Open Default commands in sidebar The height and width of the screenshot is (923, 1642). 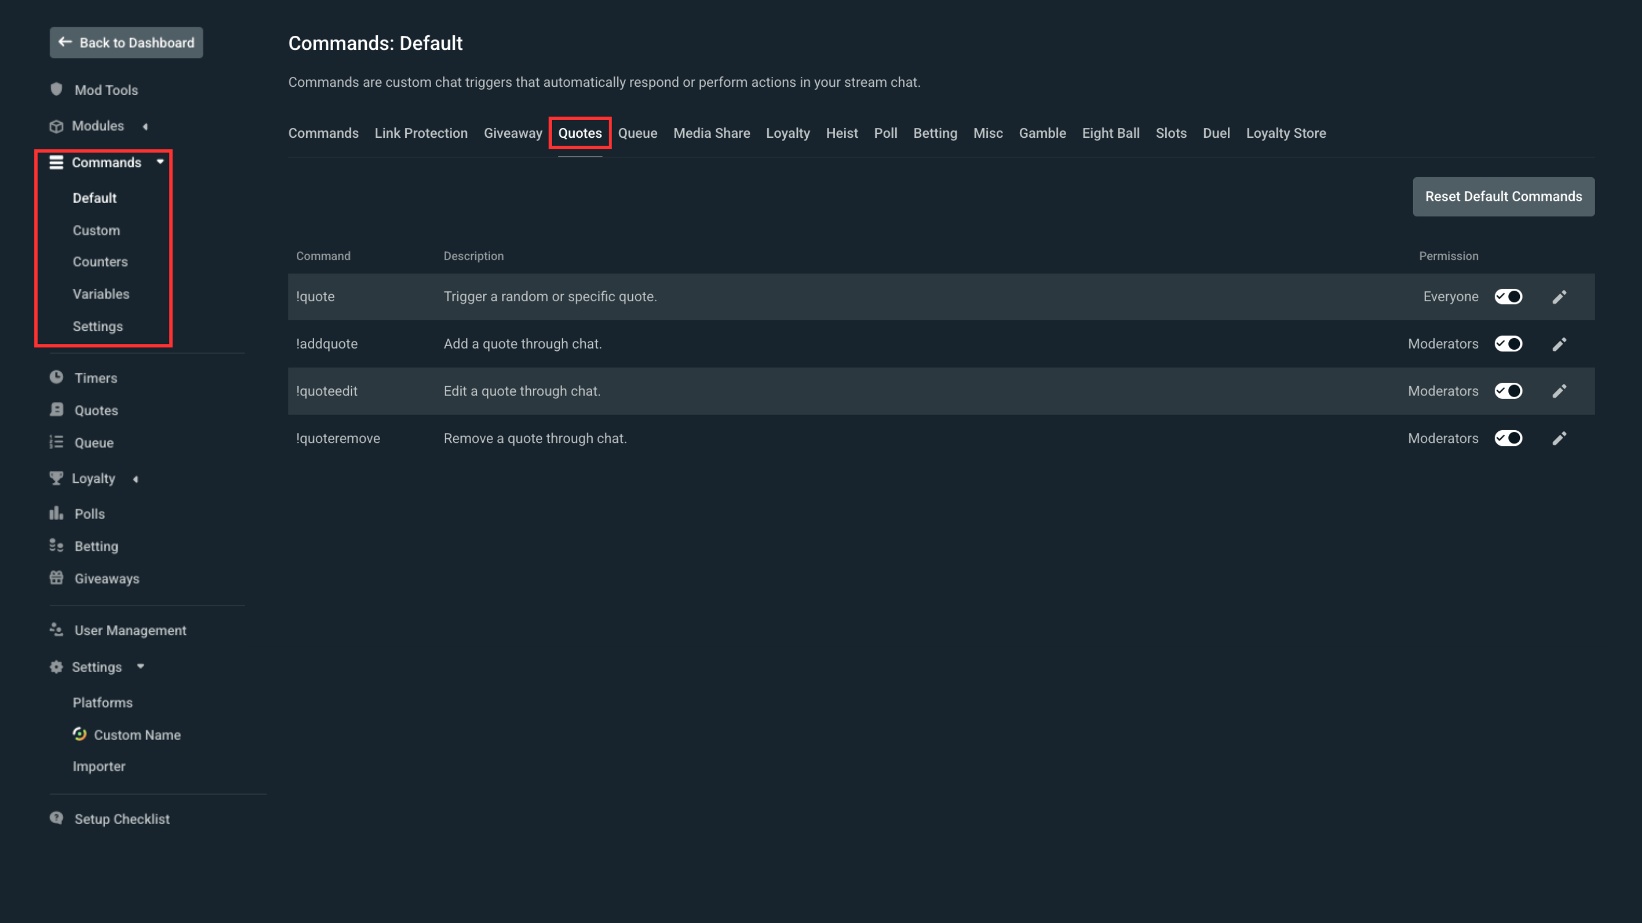coord(94,198)
